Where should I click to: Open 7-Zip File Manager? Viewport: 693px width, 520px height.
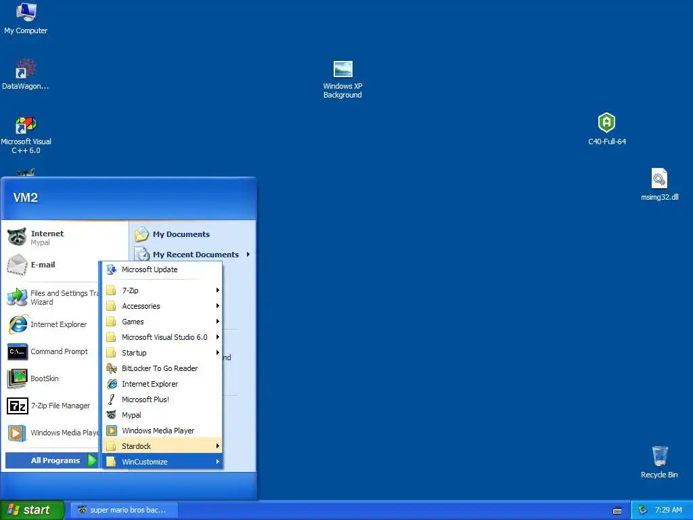click(x=53, y=406)
